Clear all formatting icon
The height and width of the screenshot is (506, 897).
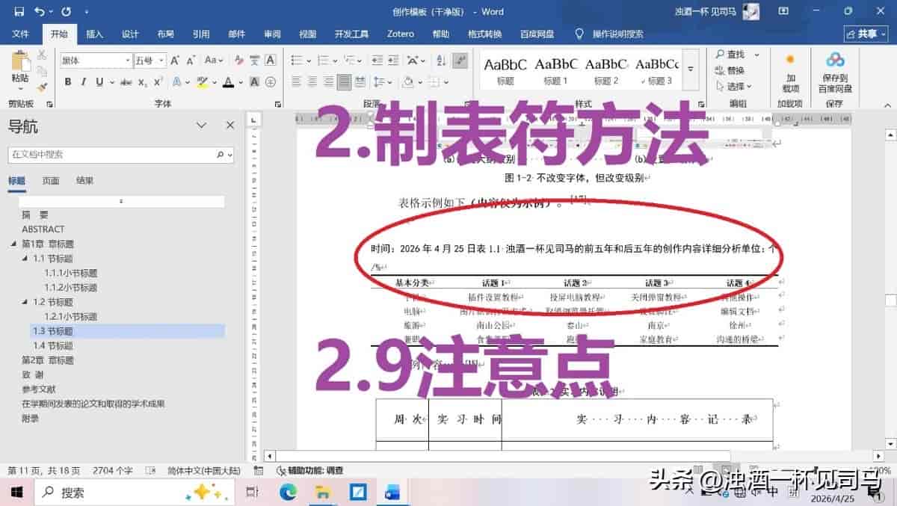click(x=238, y=60)
